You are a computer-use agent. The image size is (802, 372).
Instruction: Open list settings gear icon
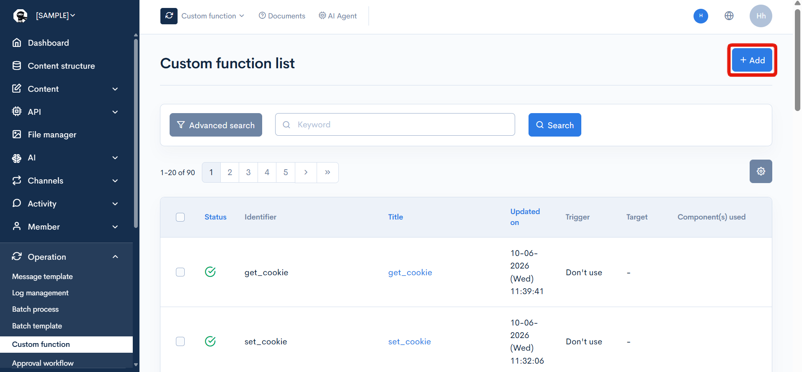coord(761,171)
